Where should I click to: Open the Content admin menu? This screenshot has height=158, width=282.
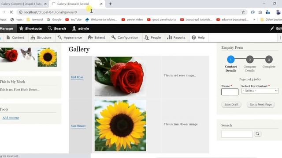click(15, 37)
